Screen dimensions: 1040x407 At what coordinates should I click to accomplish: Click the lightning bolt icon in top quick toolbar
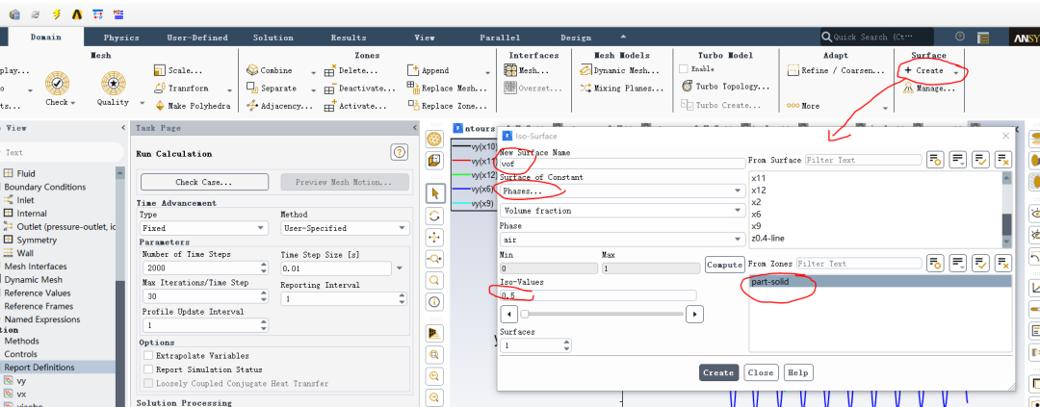[x=57, y=13]
